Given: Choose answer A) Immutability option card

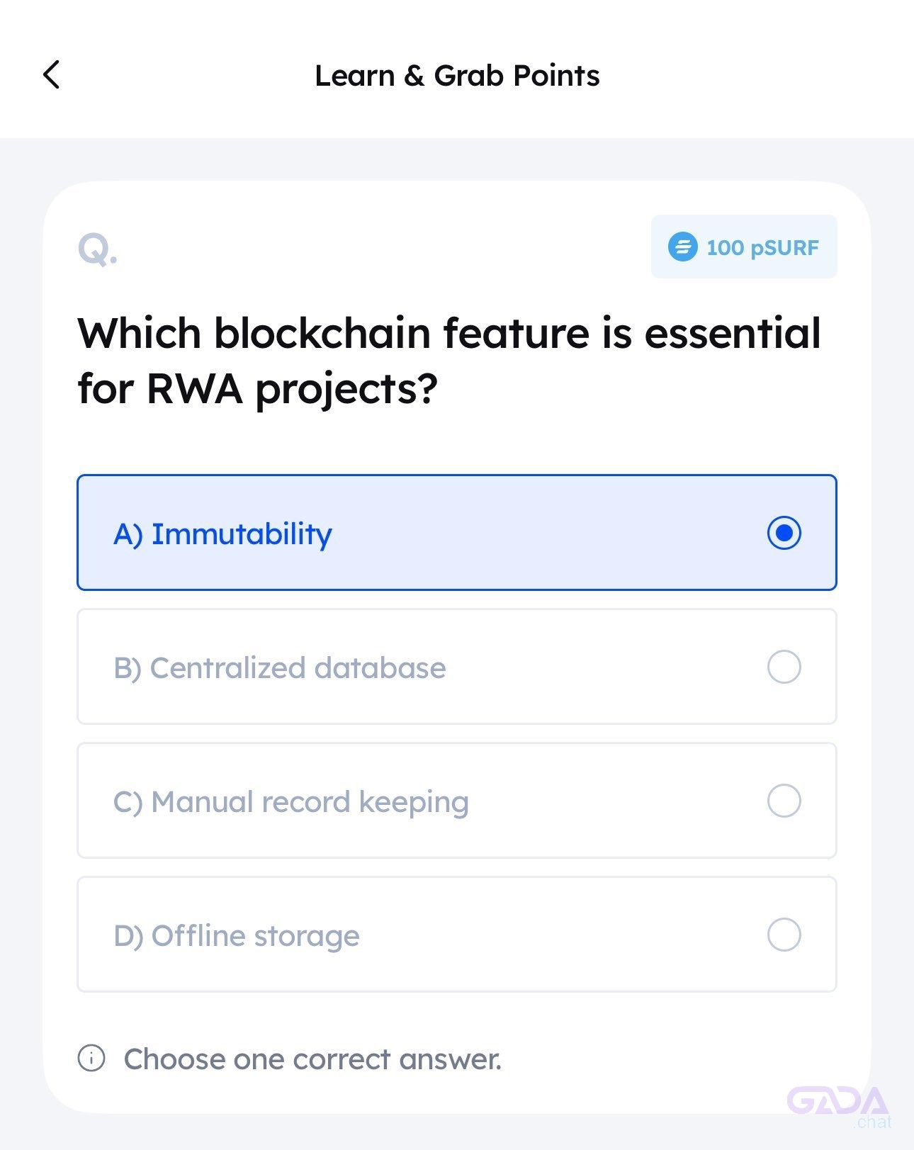Looking at the screenshot, I should (457, 532).
